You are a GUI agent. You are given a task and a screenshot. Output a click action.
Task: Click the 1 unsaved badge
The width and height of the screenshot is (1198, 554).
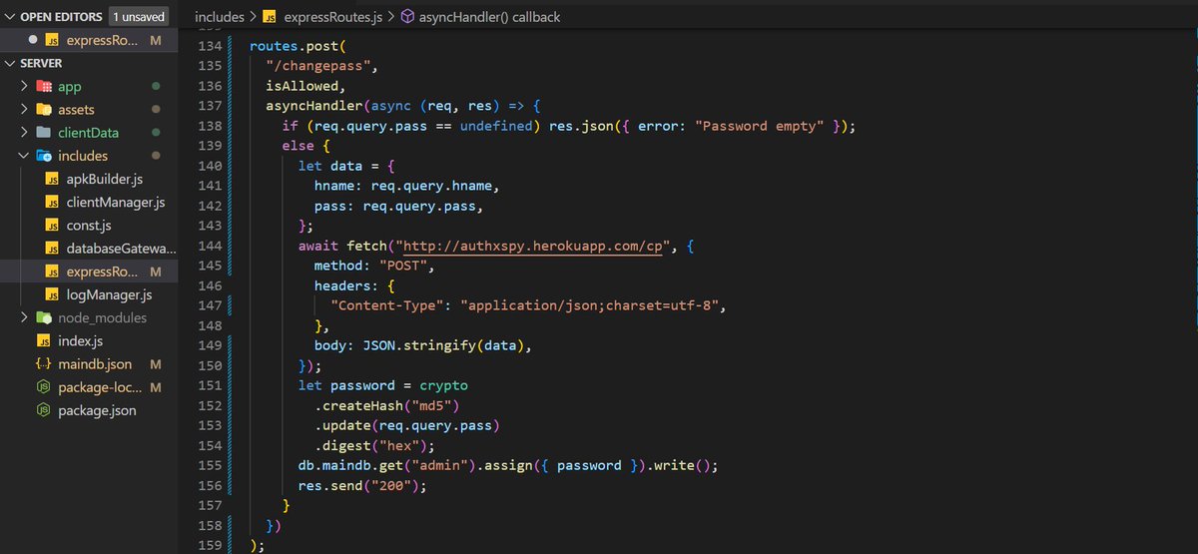138,17
